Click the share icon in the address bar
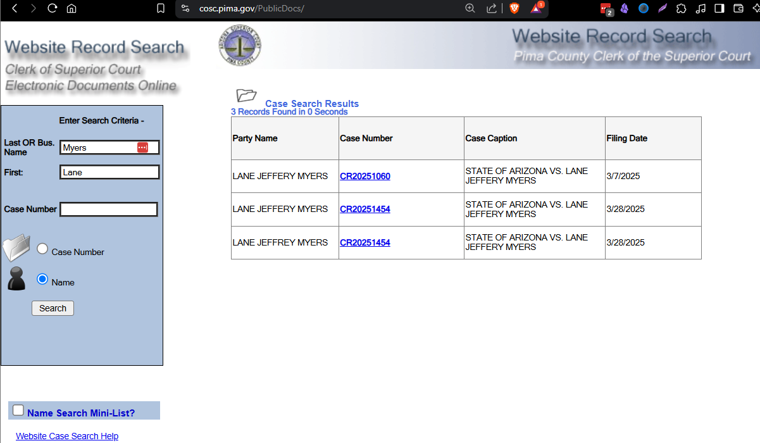Image resolution: width=760 pixels, height=443 pixels. [492, 9]
